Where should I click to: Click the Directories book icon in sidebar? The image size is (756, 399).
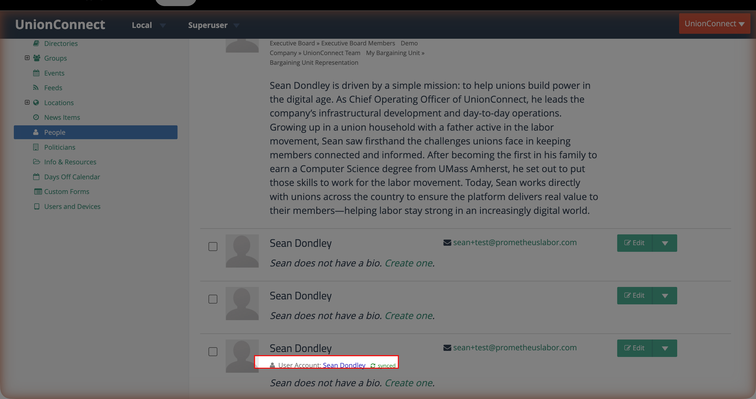tap(36, 43)
